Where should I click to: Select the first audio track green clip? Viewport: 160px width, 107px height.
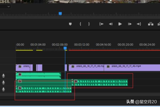click(x=38, y=76)
